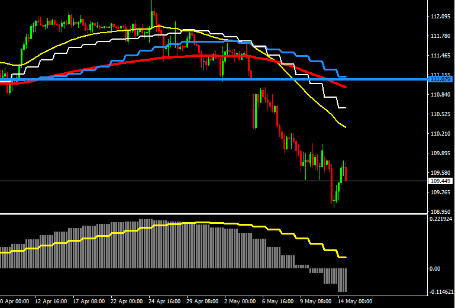
Task: Click the 112.095 price scale value
Action: pyautogui.click(x=440, y=17)
